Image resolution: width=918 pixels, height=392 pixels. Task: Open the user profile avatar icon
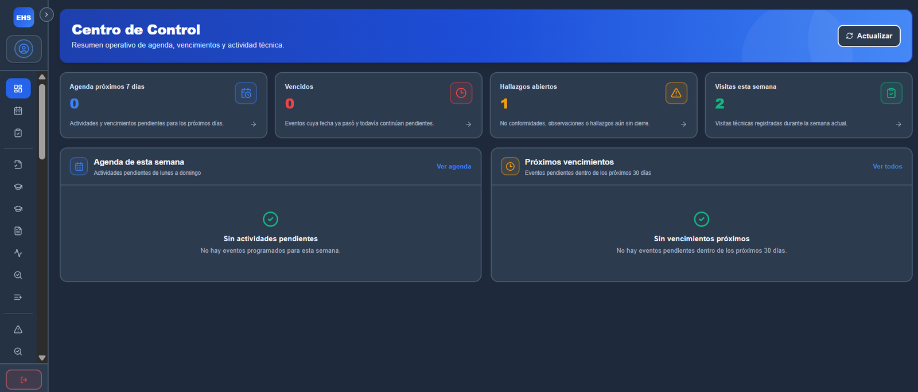pyautogui.click(x=24, y=49)
